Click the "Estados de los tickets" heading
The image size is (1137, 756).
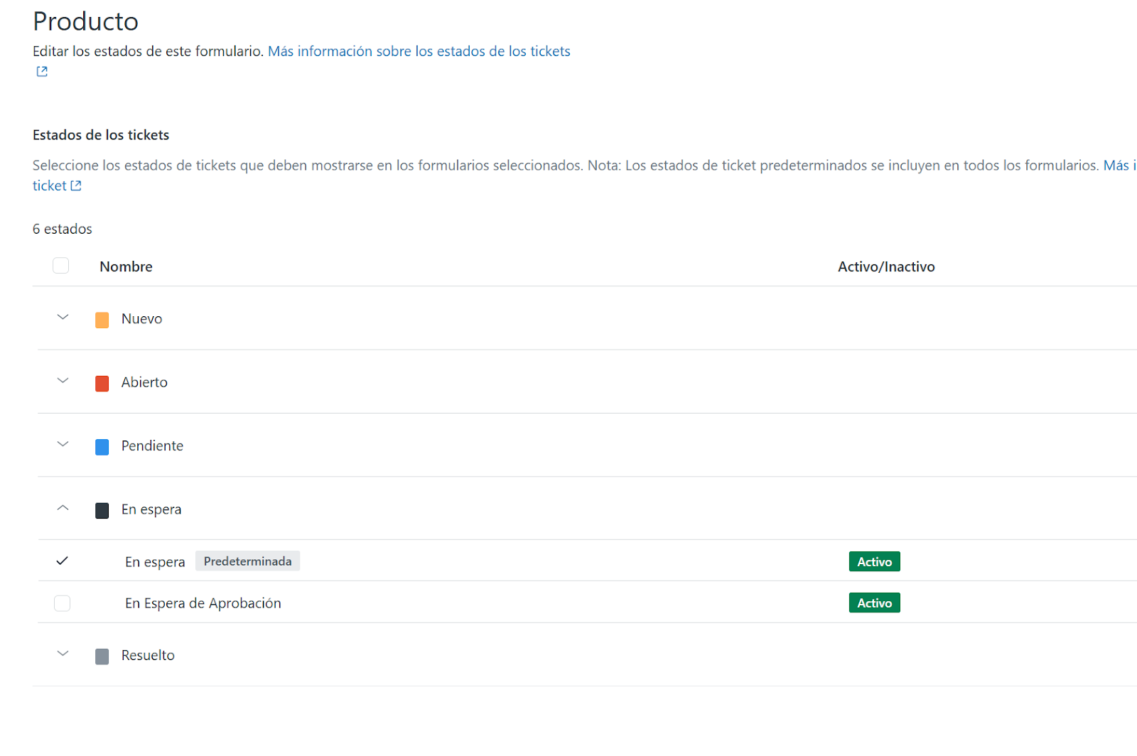(101, 135)
